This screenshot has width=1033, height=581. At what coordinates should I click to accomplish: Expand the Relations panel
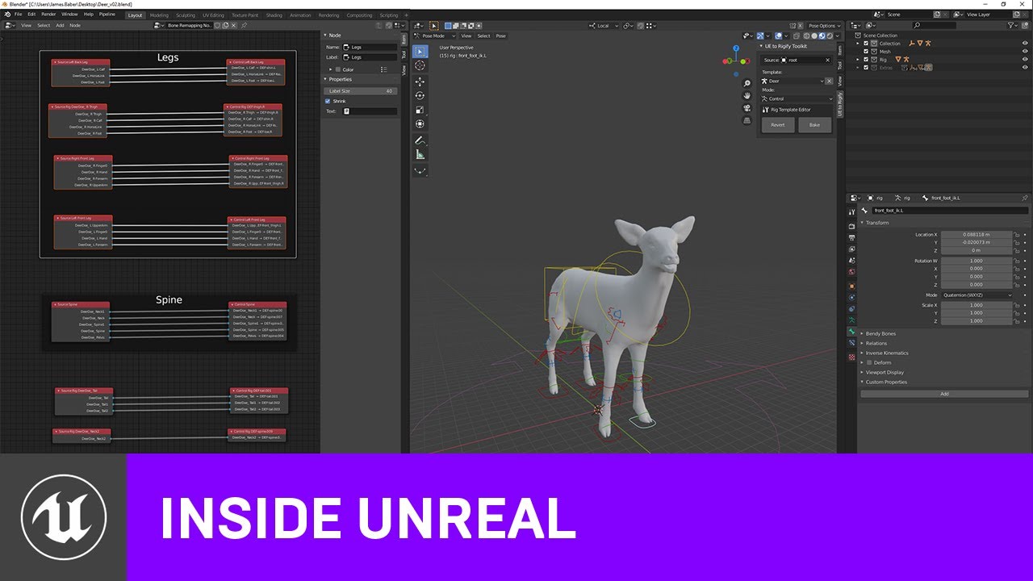(876, 343)
